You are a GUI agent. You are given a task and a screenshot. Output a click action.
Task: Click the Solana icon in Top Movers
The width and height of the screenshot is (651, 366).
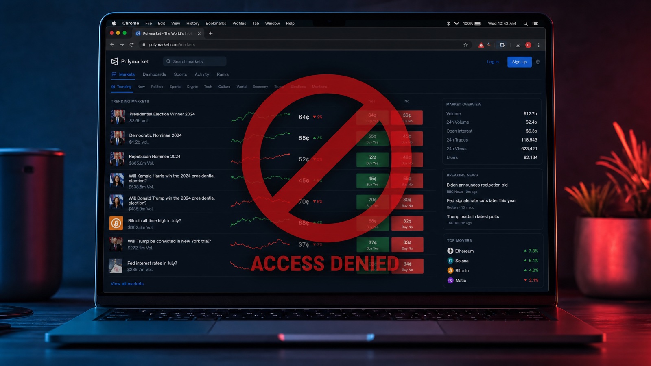(x=450, y=261)
